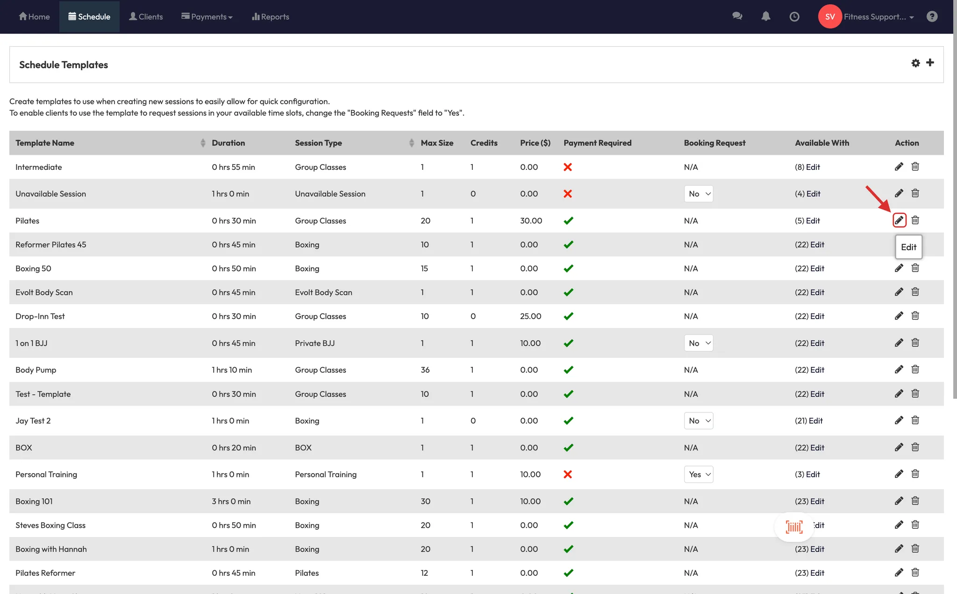The height and width of the screenshot is (594, 957).
Task: Edit the Boxing 101 template with pencil
Action: click(899, 501)
